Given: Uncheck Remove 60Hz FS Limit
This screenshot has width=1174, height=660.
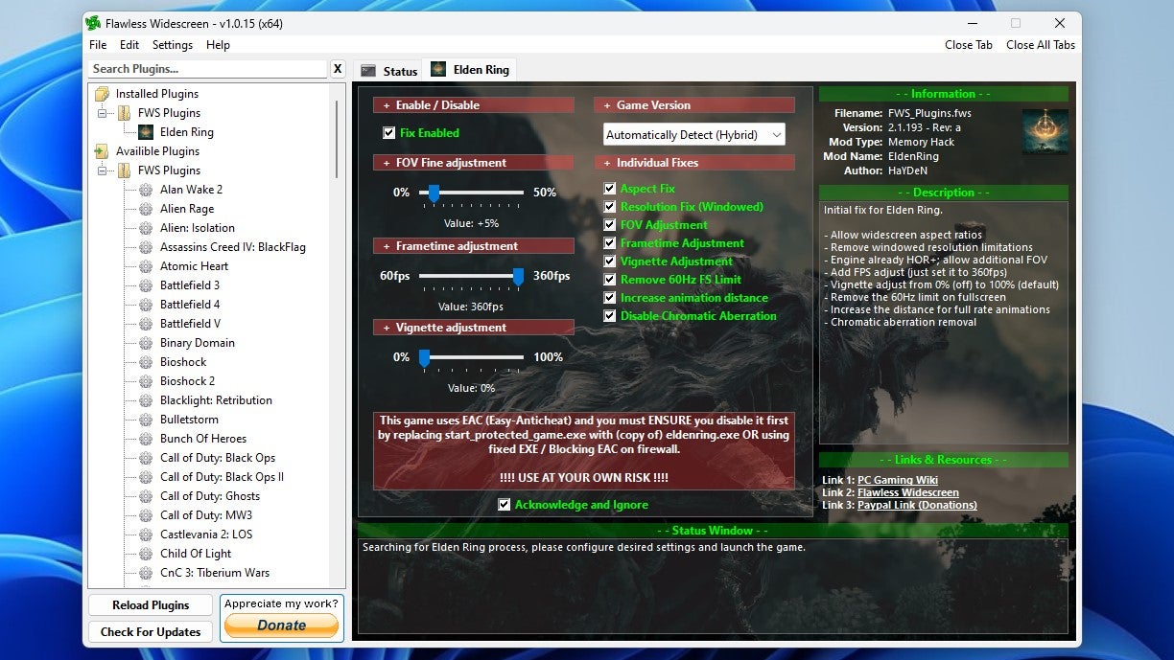Looking at the screenshot, I should click(x=608, y=279).
